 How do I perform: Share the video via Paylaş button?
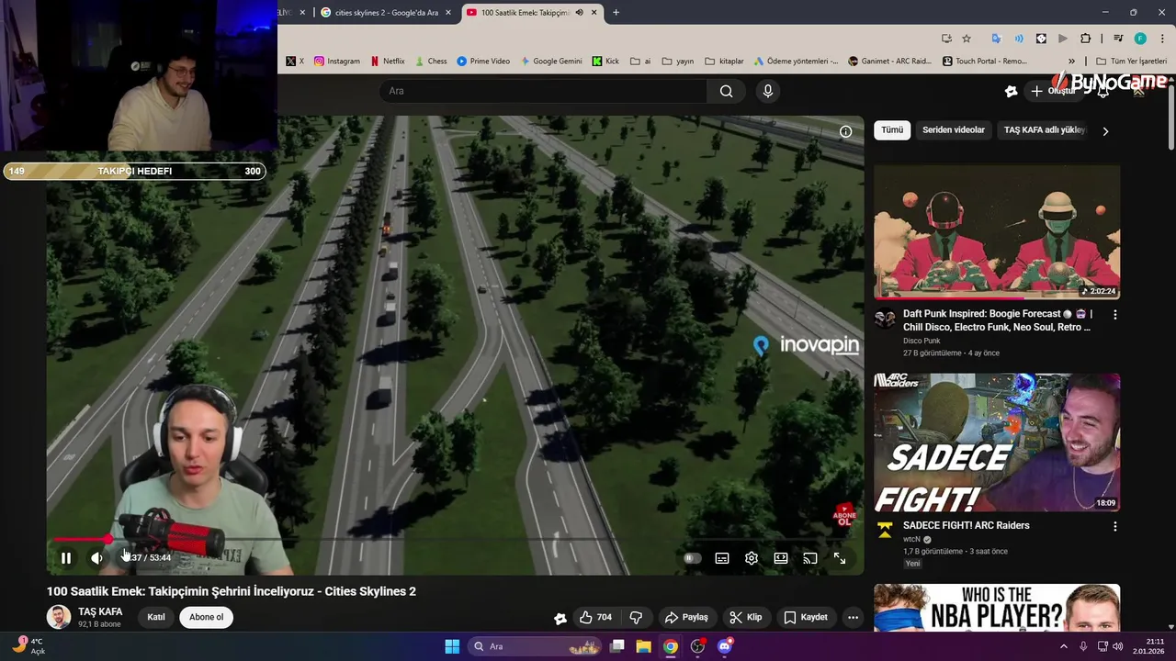(x=687, y=617)
